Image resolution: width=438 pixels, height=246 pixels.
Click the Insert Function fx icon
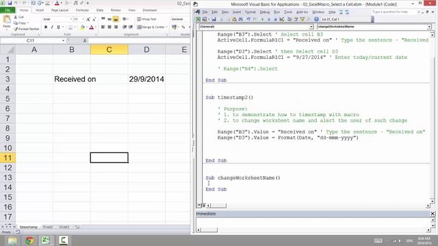[x=85, y=41]
